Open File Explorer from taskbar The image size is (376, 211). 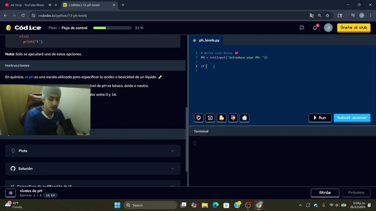coord(205,205)
